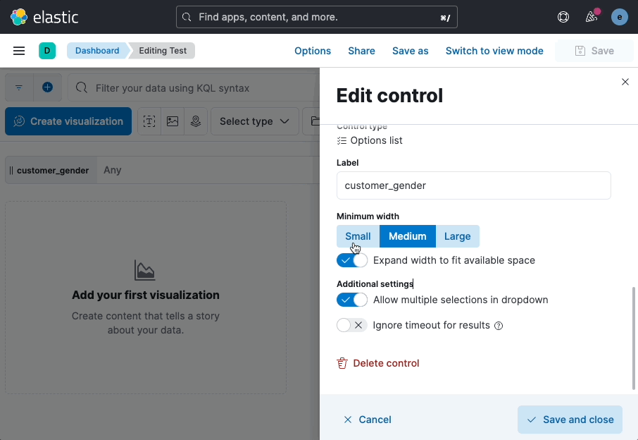Click the Elastic logo

pos(44,17)
